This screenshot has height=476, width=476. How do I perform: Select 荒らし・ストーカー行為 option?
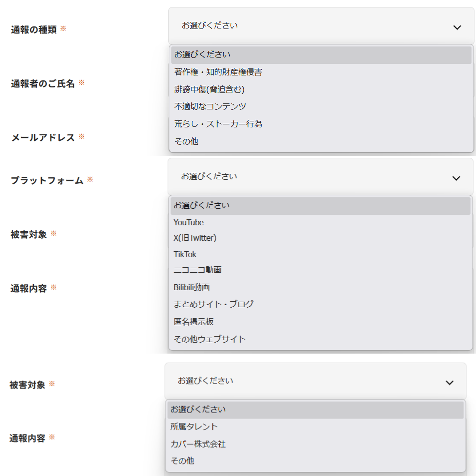pyautogui.click(x=218, y=124)
